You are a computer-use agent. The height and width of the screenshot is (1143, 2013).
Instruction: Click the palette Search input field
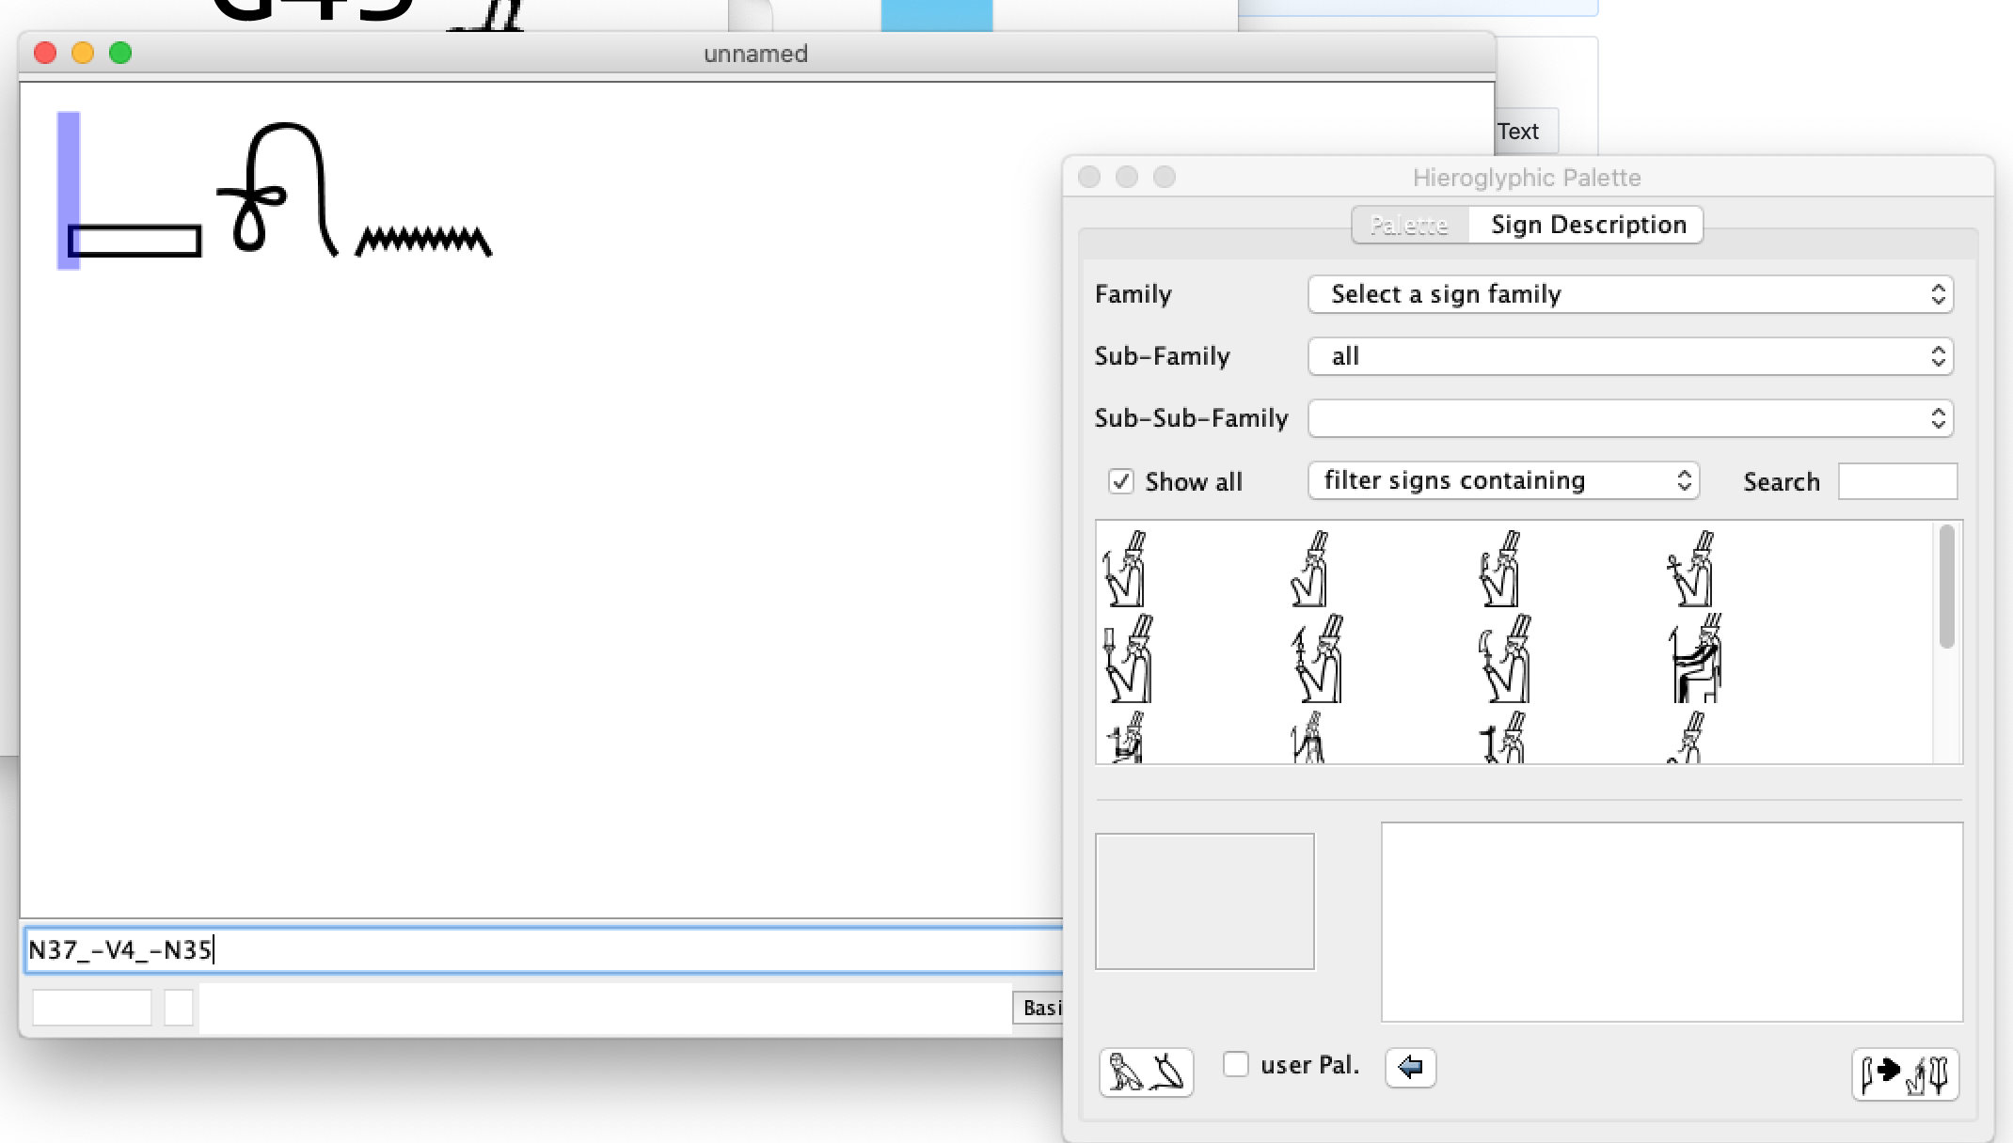pyautogui.click(x=1897, y=481)
